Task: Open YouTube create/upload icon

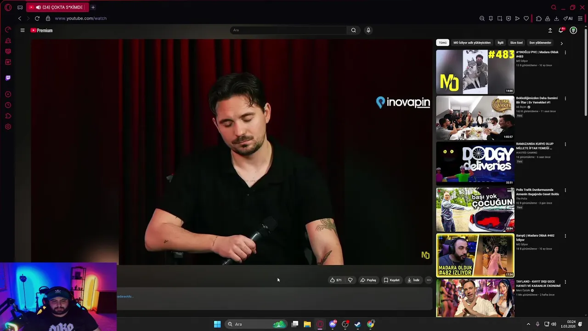Action: (550, 30)
